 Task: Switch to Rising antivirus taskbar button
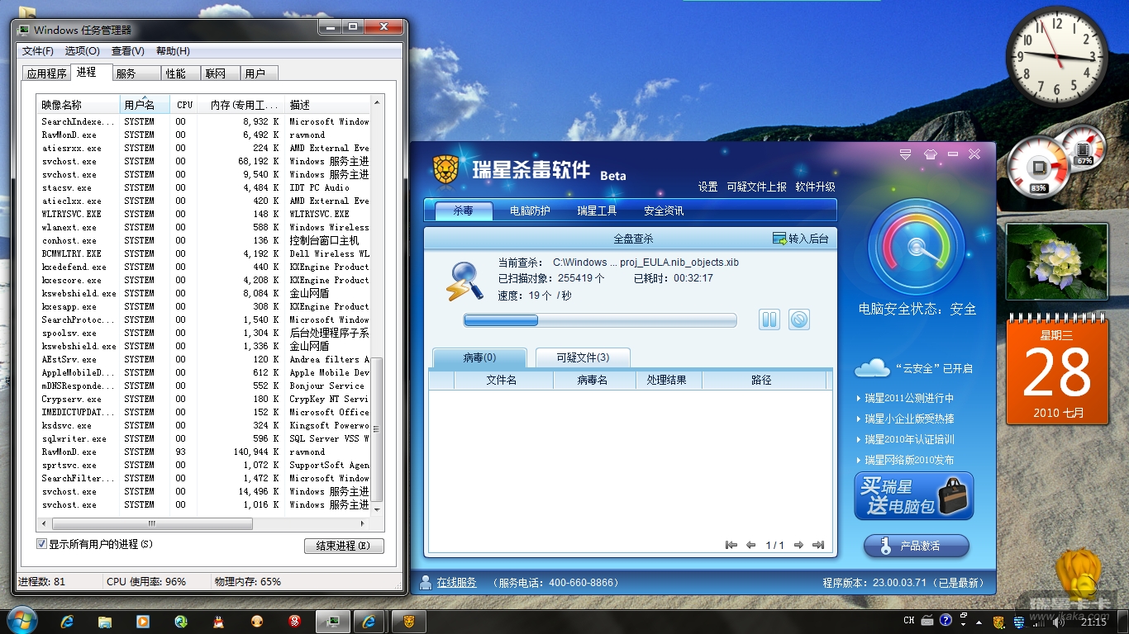click(408, 621)
